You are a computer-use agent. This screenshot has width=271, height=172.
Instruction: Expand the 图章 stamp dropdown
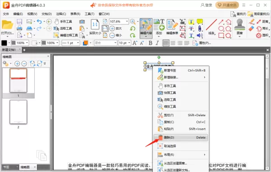[x=239, y=36]
